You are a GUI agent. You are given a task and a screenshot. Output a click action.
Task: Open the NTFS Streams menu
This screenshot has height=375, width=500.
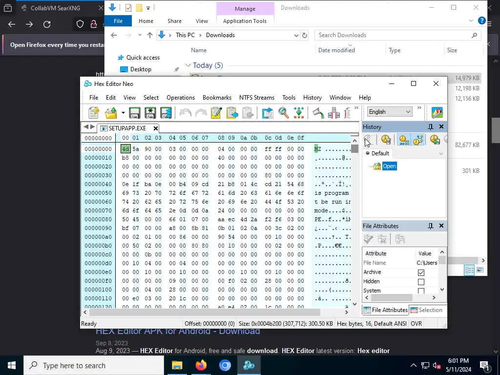pyautogui.click(x=257, y=98)
